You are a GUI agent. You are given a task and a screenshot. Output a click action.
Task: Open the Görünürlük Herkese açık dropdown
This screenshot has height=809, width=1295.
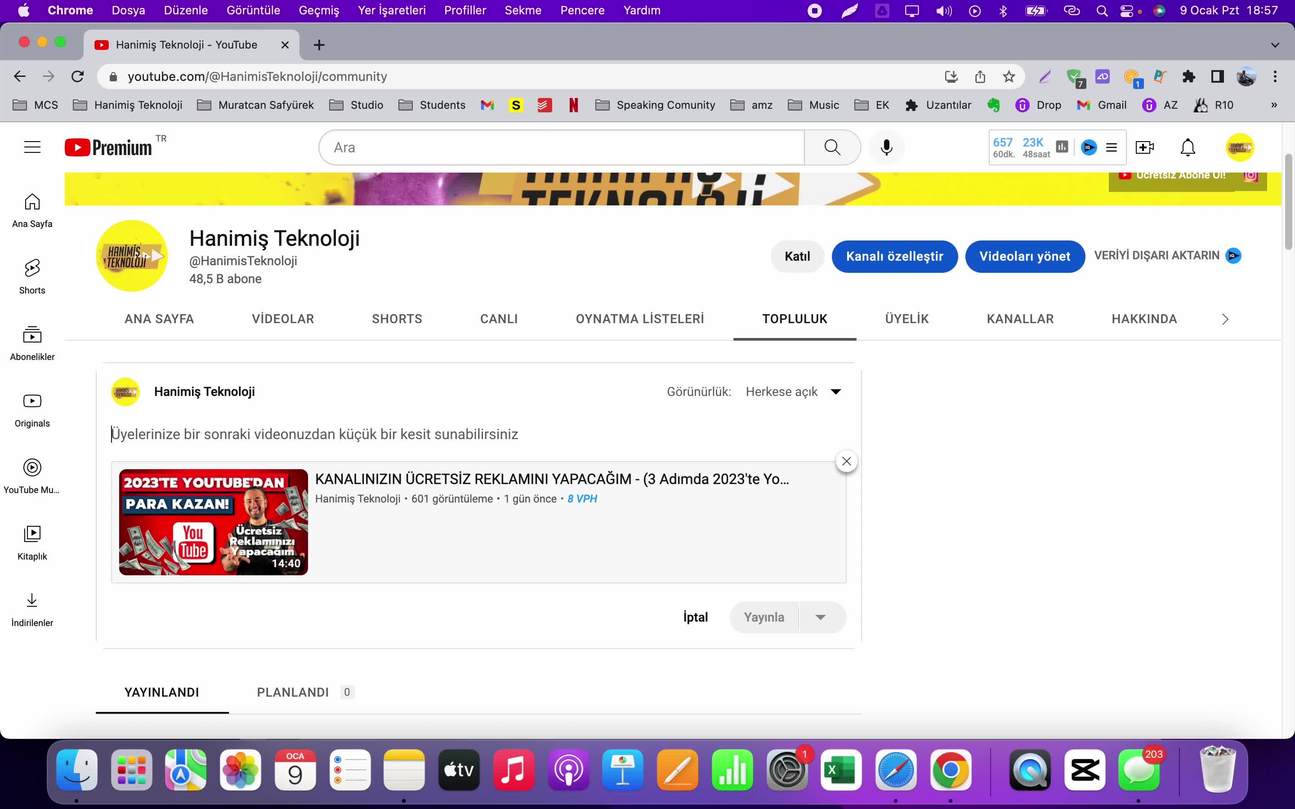(794, 391)
